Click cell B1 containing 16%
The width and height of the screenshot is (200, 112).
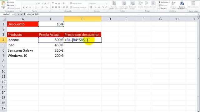click(x=51, y=24)
